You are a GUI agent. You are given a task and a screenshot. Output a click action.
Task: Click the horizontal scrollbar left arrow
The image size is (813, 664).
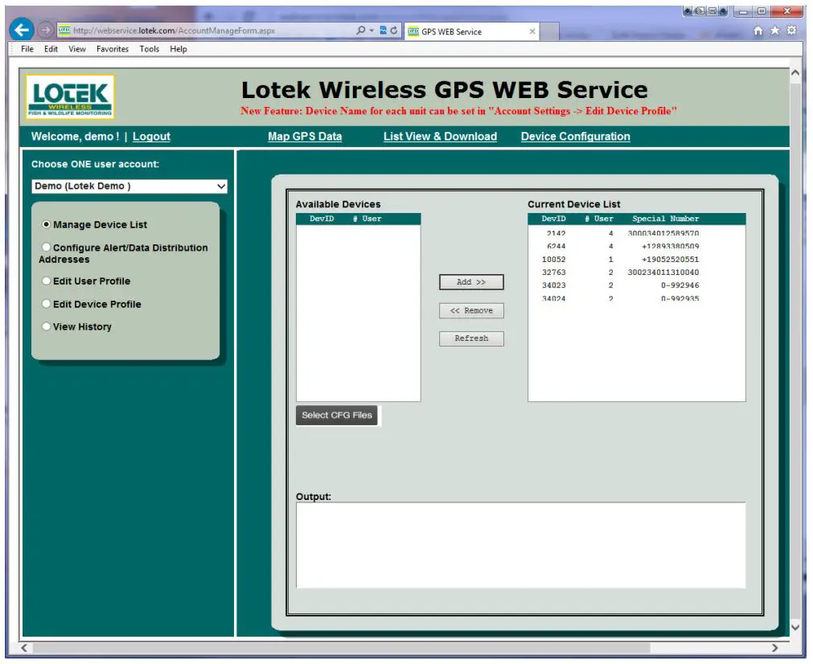[24, 648]
